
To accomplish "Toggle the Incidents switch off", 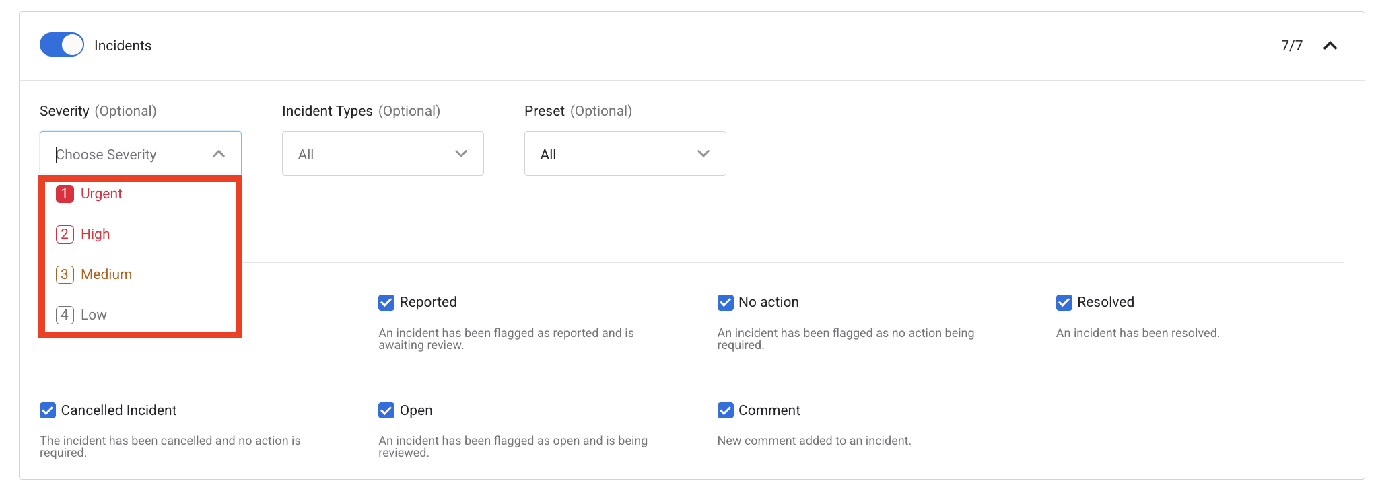I will 62,45.
